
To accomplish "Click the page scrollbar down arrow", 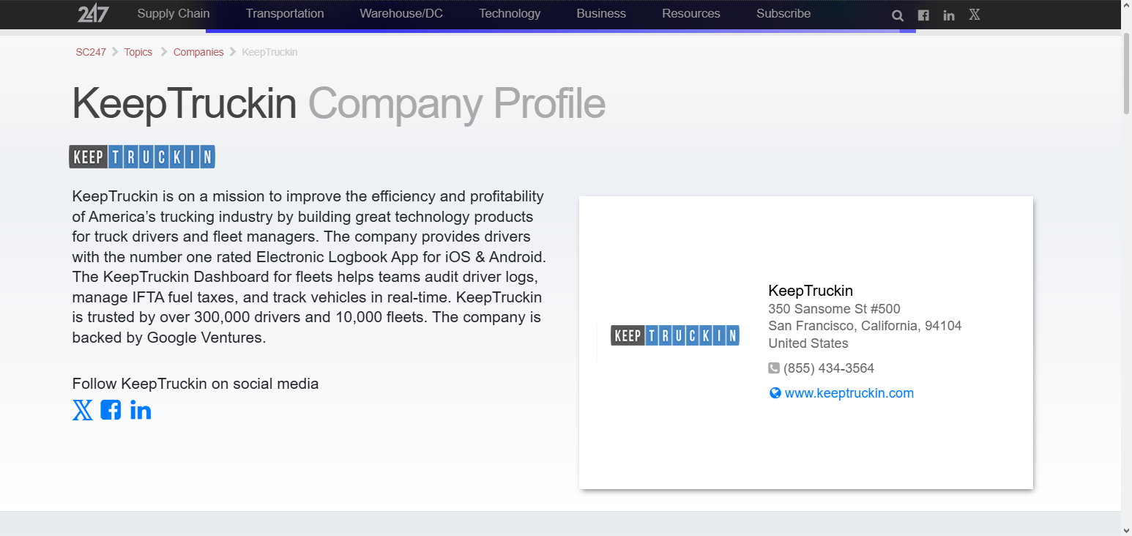I will click(x=1126, y=529).
